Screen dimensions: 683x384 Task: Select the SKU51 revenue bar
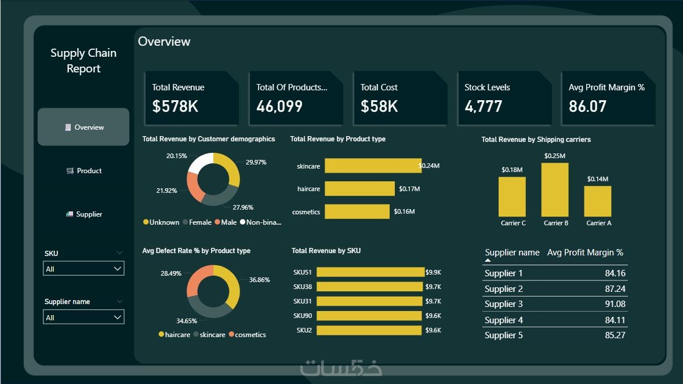pyautogui.click(x=370, y=272)
